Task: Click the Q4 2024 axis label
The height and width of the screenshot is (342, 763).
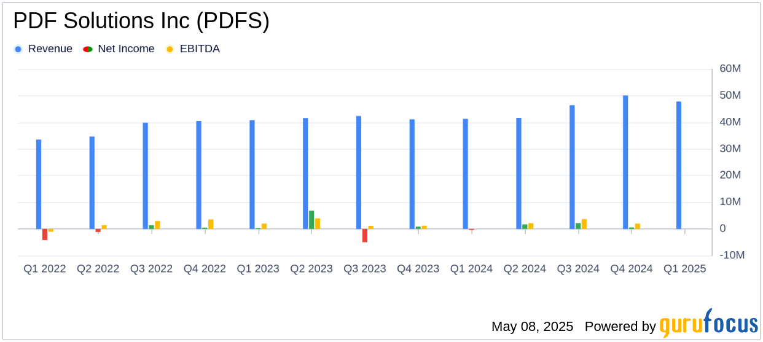Action: click(x=632, y=269)
